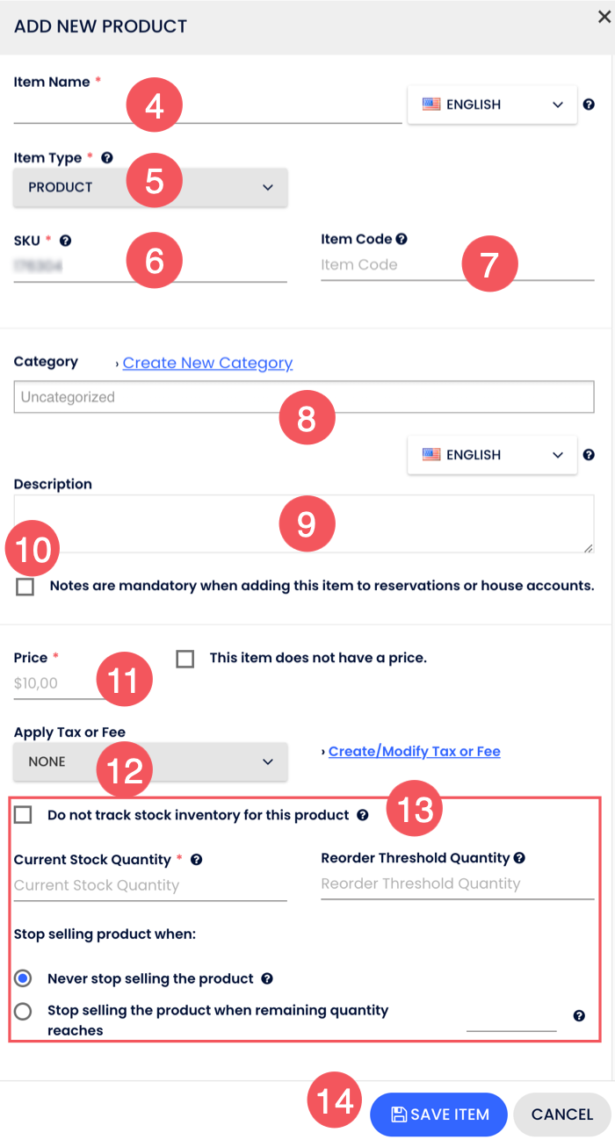Viewport: 615px width, 1147px height.
Task: Open the Create/Modify Tax or Fee link
Action: point(414,752)
